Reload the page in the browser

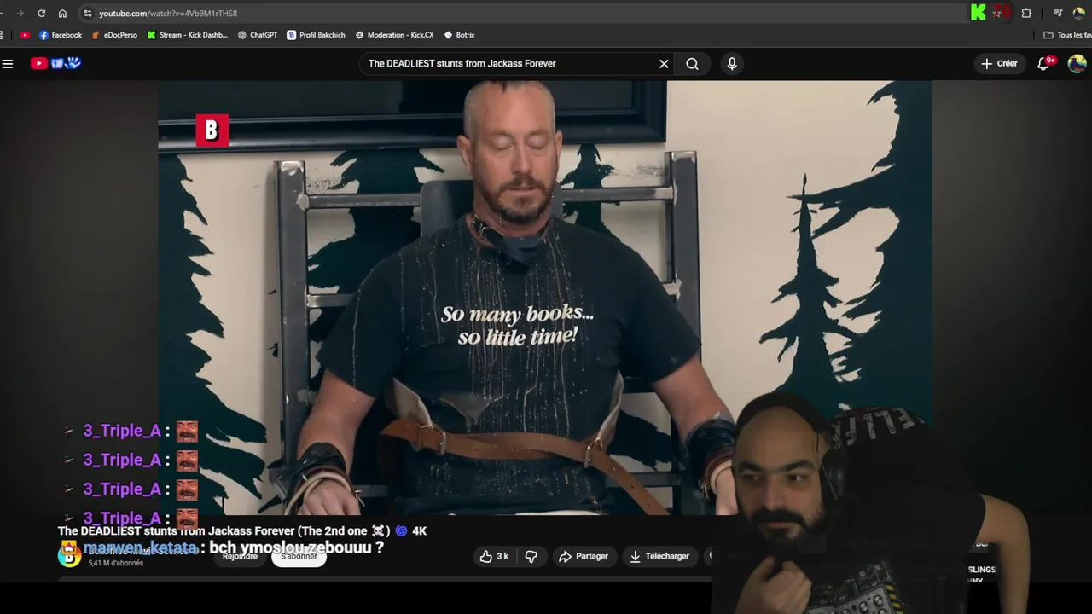[x=41, y=13]
